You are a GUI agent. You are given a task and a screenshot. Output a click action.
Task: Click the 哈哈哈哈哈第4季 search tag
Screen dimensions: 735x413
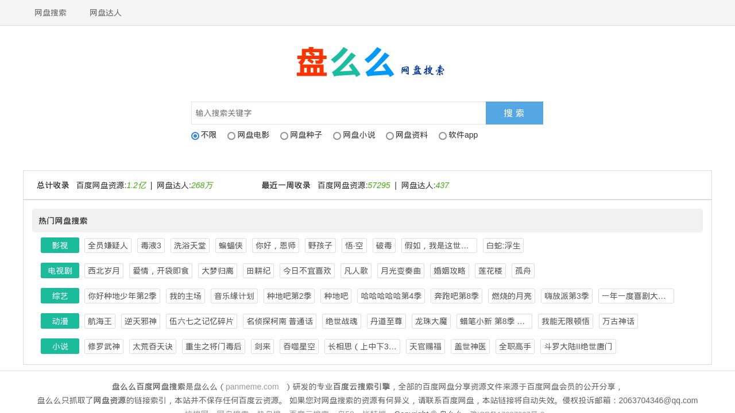[x=391, y=296]
